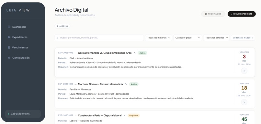This screenshot has width=261, height=124.
Task: Click Nuevo Expediente button
Action: click(242, 14)
